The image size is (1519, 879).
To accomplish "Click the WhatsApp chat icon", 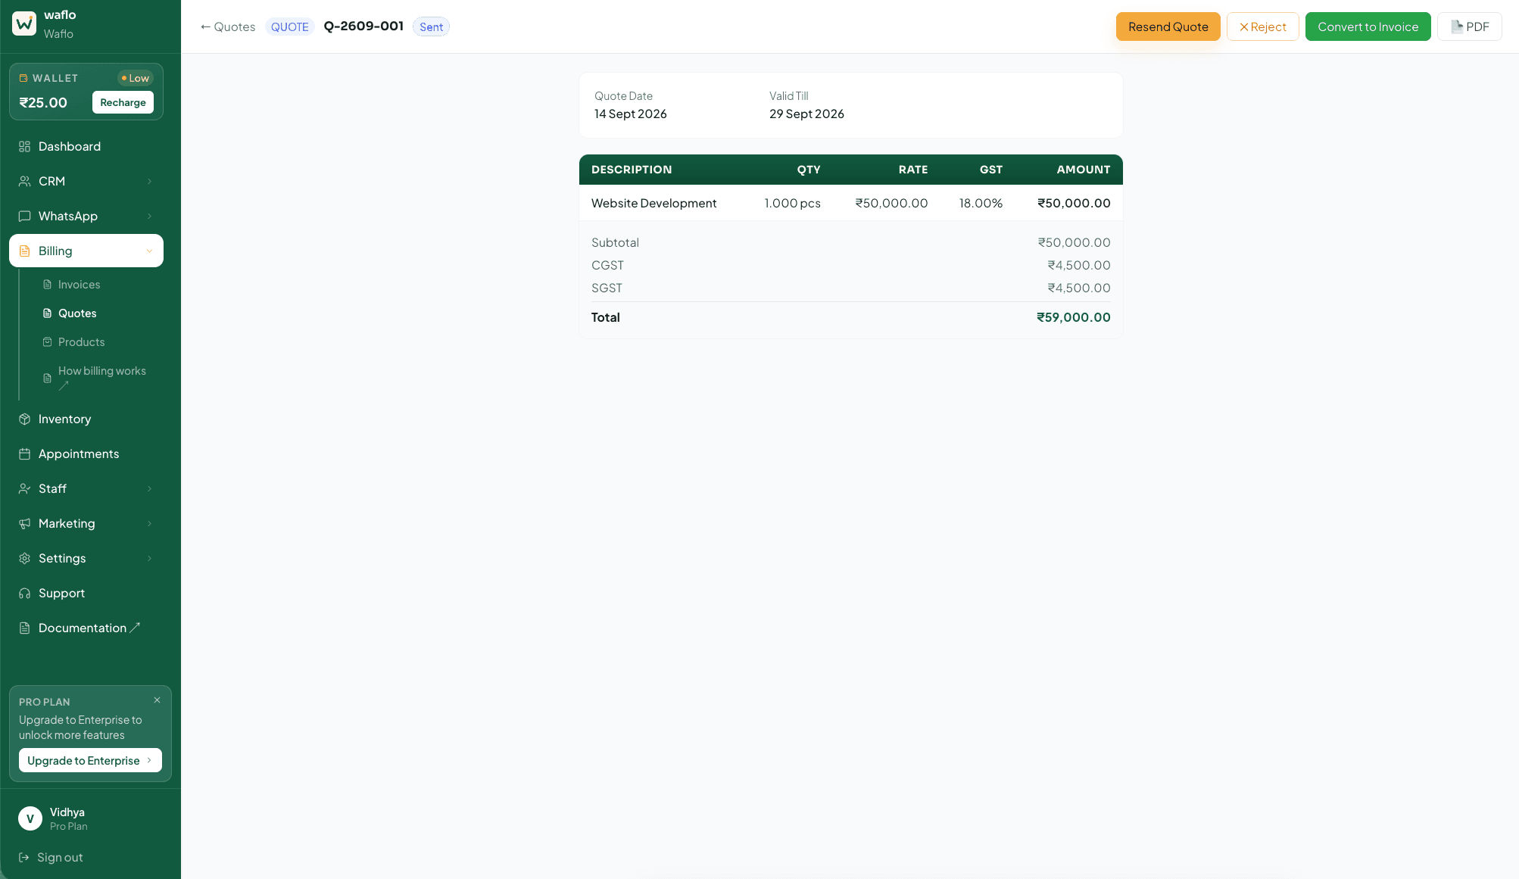I will point(24,216).
